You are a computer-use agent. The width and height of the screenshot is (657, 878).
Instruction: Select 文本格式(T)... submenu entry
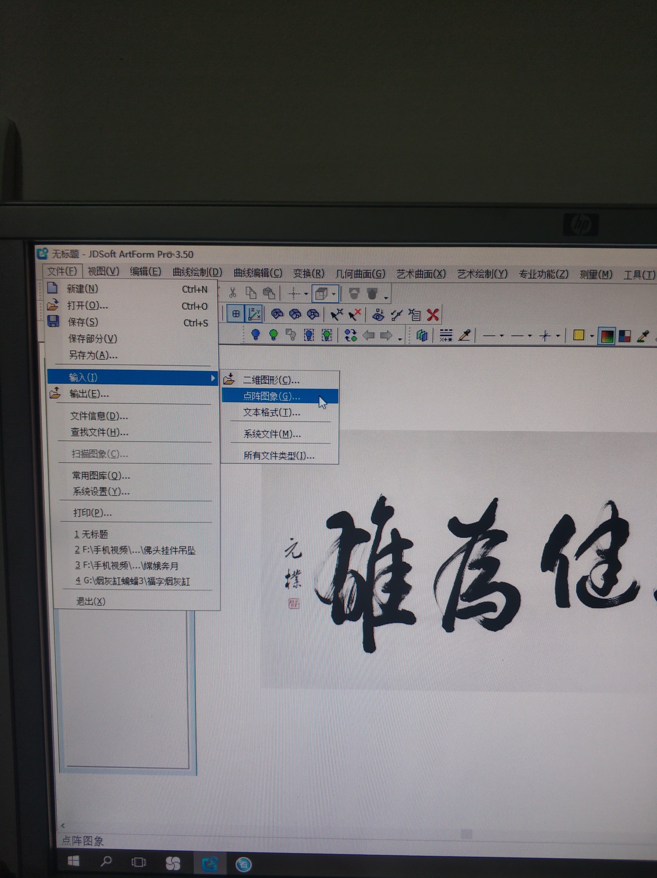tap(280, 412)
